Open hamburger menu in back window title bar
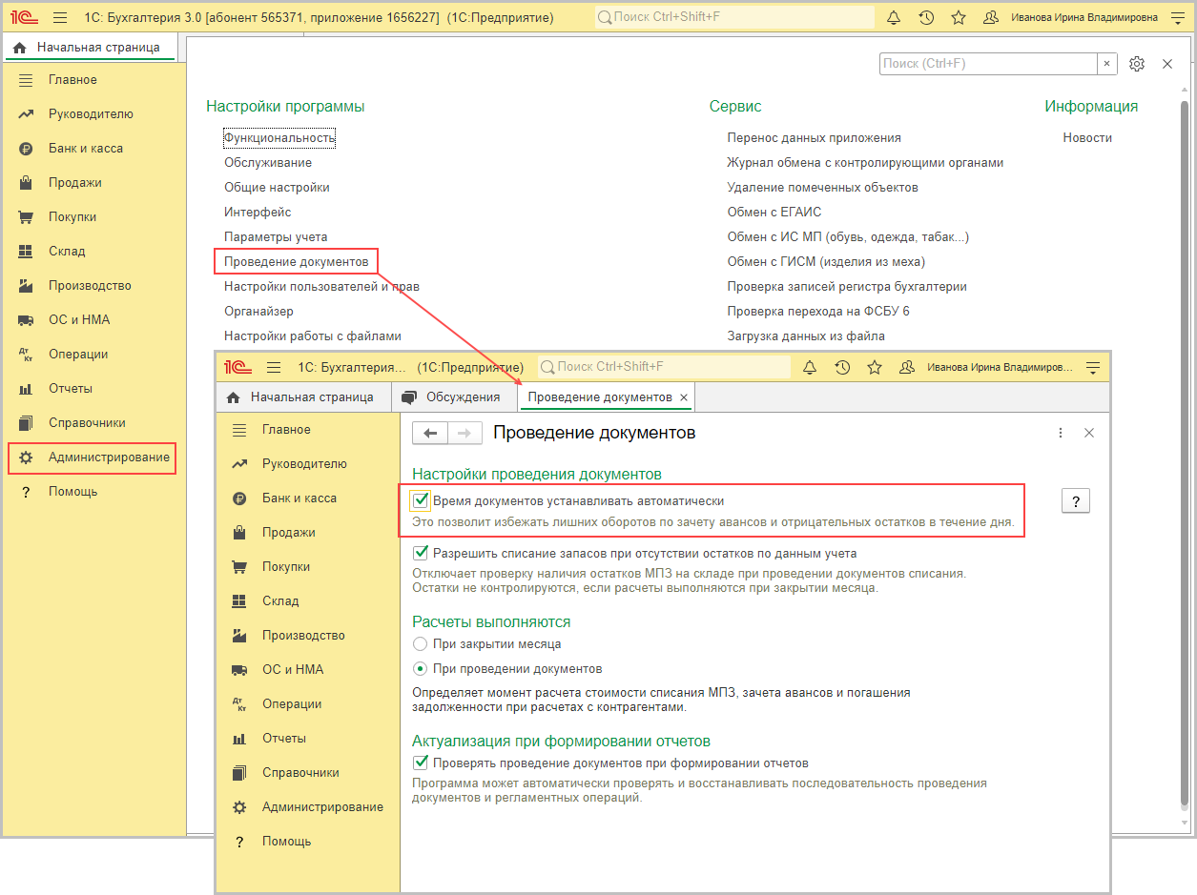Image resolution: width=1197 pixels, height=895 pixels. 60,17
